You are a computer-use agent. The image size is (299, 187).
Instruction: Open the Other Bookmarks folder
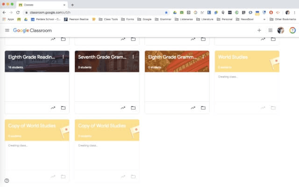coord(283,19)
